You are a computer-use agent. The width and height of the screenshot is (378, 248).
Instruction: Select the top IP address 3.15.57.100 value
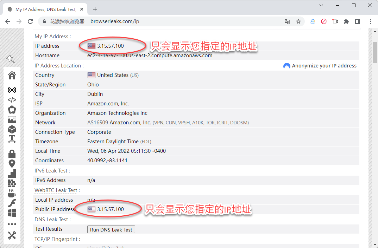[x=111, y=46]
